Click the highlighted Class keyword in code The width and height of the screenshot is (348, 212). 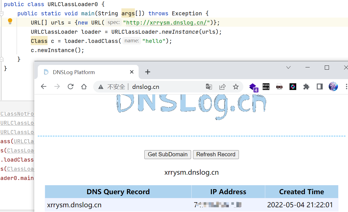(39, 41)
